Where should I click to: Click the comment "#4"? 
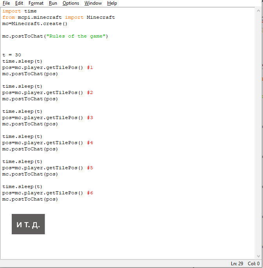(x=90, y=143)
